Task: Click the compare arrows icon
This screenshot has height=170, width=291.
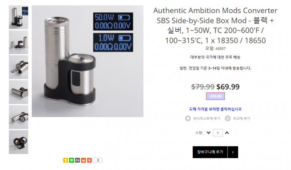Action: point(227,118)
